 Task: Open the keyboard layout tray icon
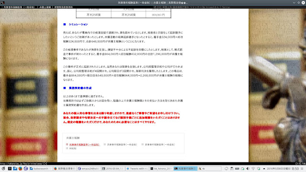click(x=237, y=169)
